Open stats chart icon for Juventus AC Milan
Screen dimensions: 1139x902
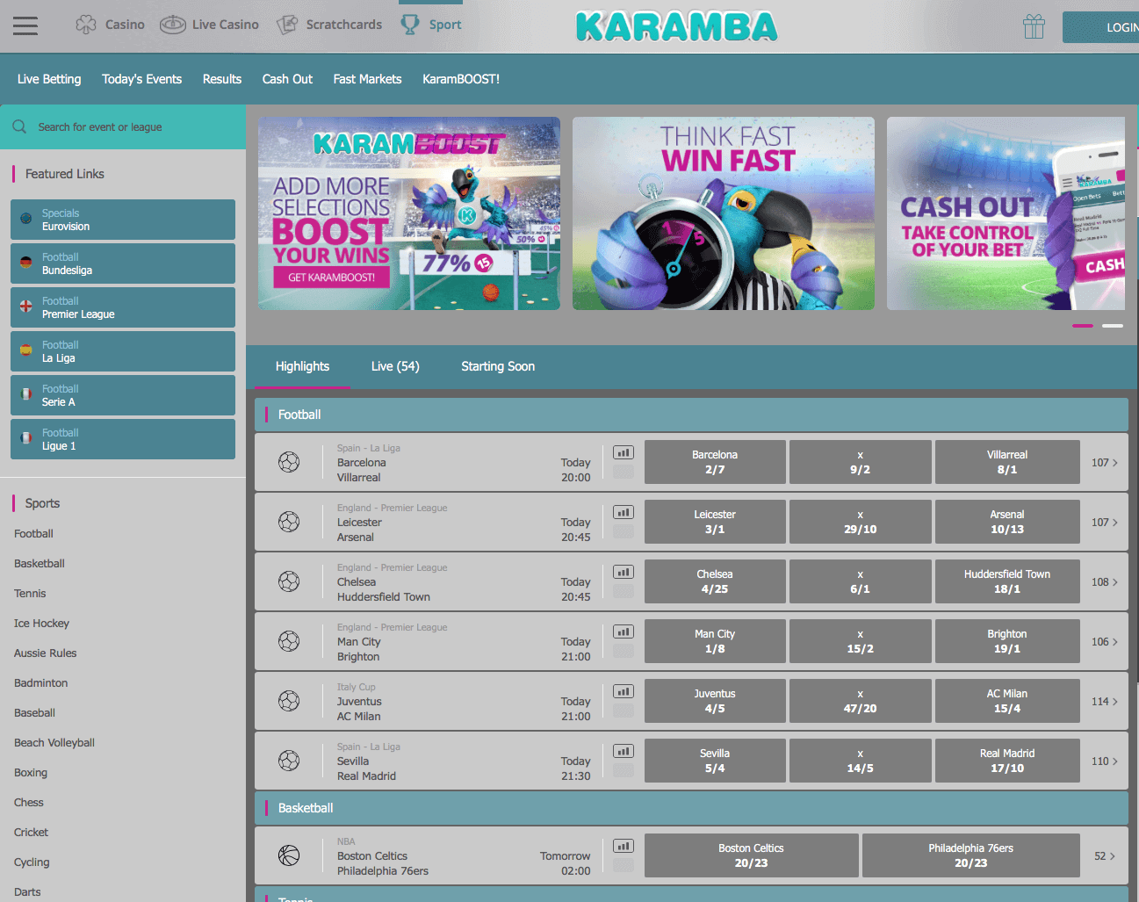[x=624, y=692]
